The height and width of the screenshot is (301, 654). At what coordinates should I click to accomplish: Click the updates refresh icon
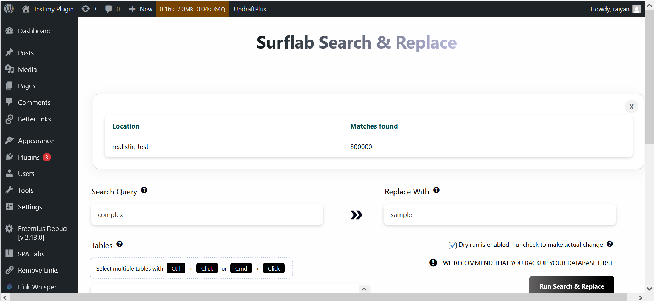(85, 9)
